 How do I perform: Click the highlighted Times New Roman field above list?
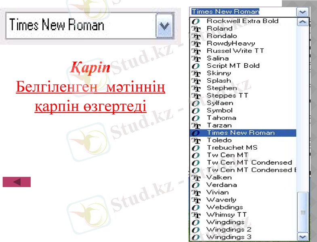pos(225,12)
